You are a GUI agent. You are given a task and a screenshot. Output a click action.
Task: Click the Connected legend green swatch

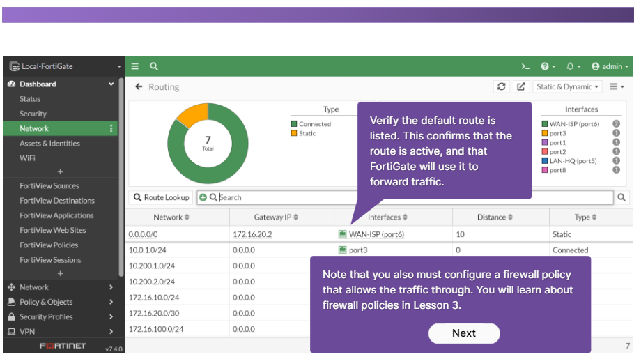(x=294, y=124)
